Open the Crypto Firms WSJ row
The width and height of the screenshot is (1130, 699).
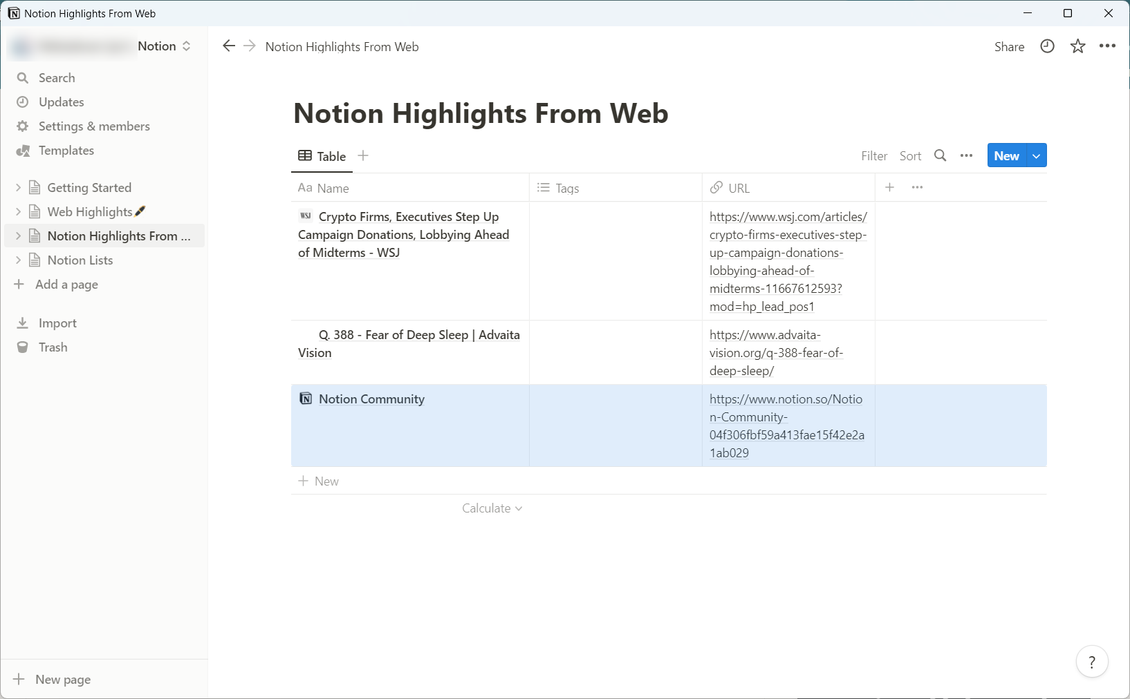click(404, 235)
